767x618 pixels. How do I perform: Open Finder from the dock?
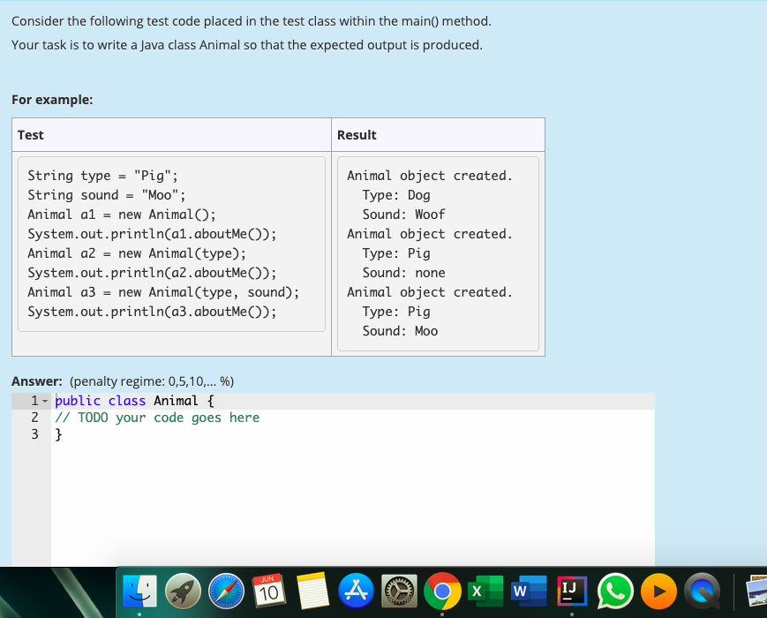coord(141,592)
